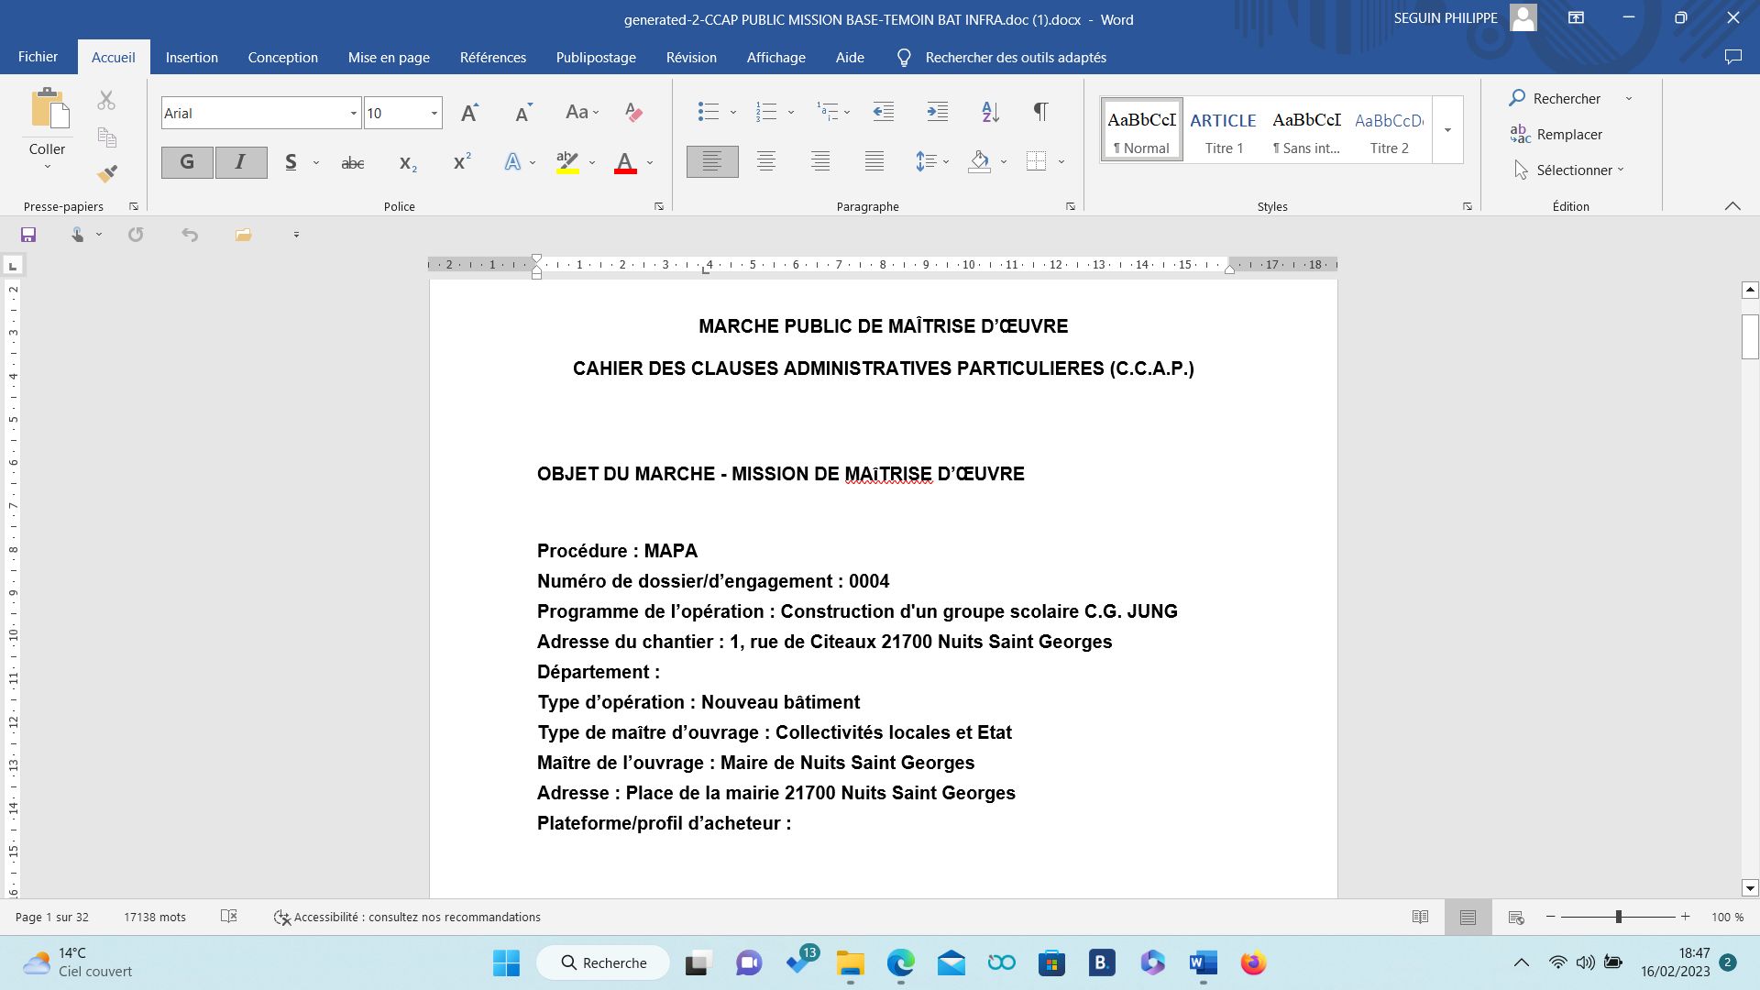Image resolution: width=1760 pixels, height=990 pixels.
Task: Click Page 1 sur 32 in status bar
Action: 52,917
